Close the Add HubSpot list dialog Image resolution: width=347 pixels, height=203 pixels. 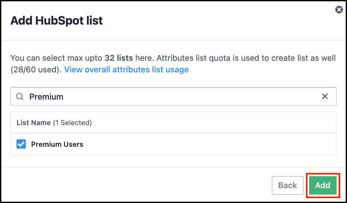(339, 9)
